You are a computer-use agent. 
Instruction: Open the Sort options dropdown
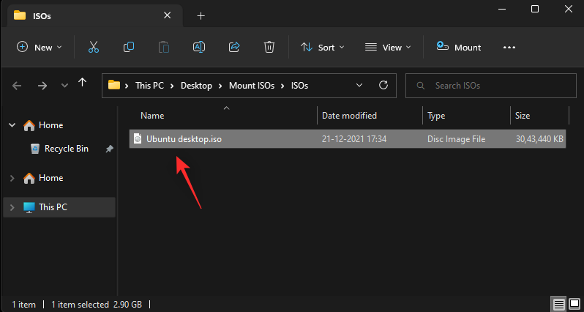(x=323, y=48)
